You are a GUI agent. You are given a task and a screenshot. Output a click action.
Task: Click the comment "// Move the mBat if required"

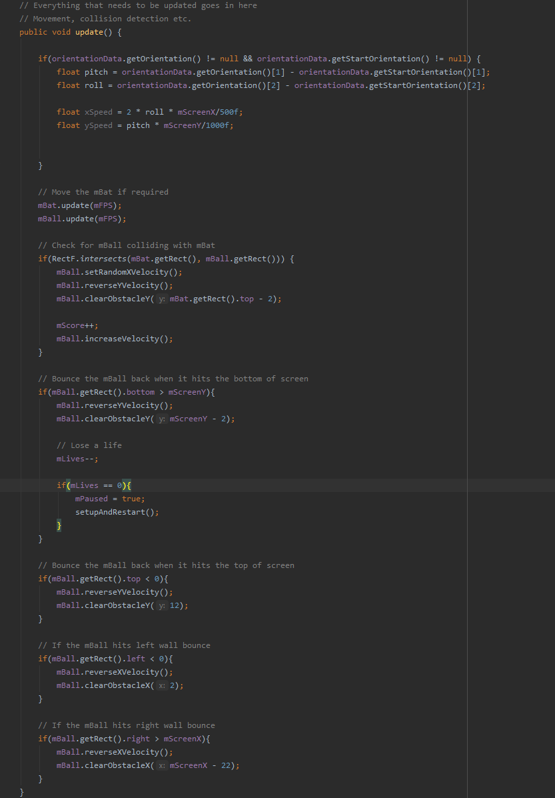click(x=103, y=192)
